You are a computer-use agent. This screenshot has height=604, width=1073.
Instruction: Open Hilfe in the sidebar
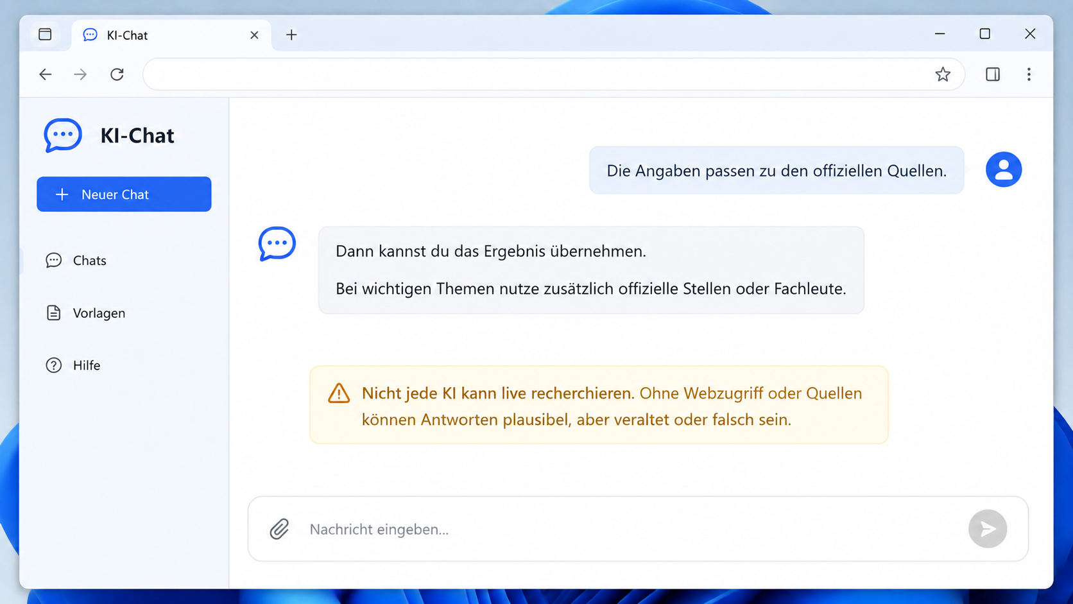pos(73,365)
